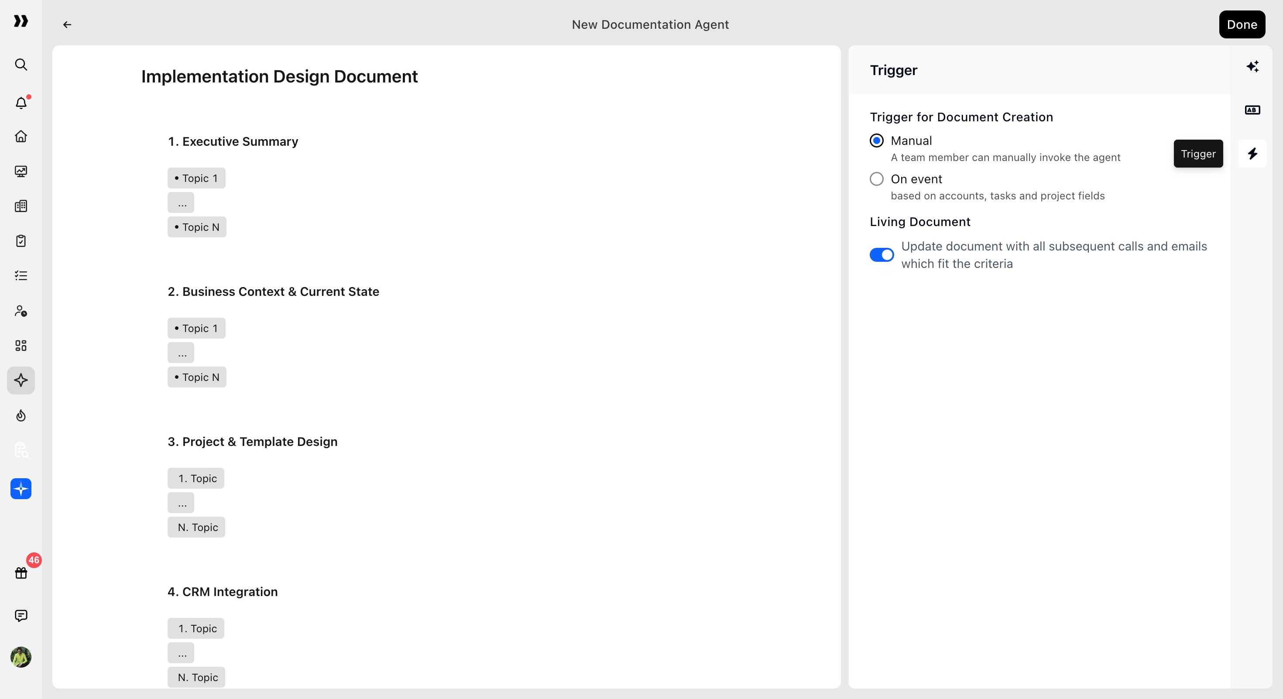Open the user profile avatar
Image resolution: width=1283 pixels, height=699 pixels.
(21, 657)
